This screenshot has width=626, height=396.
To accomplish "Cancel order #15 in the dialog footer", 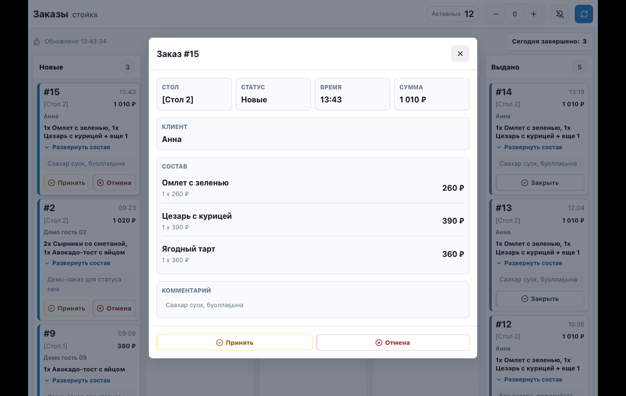I will tap(393, 343).
